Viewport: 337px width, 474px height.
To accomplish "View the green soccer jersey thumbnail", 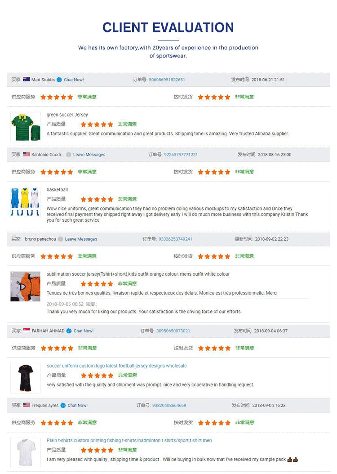I will (x=25, y=126).
